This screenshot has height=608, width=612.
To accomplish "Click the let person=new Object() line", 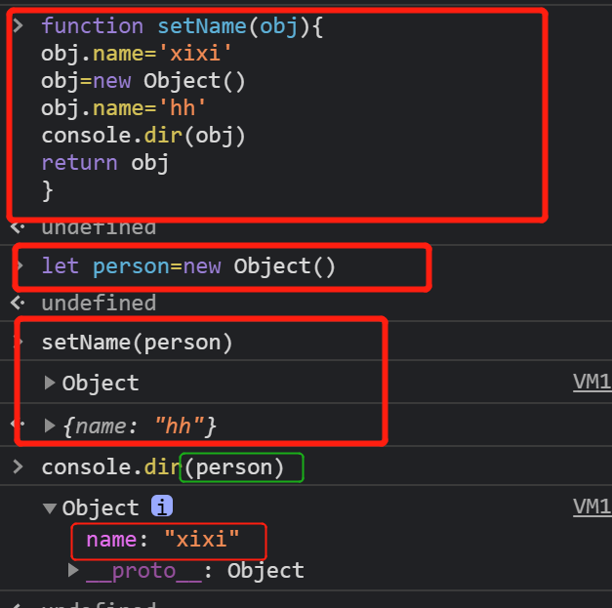I will tap(188, 266).
